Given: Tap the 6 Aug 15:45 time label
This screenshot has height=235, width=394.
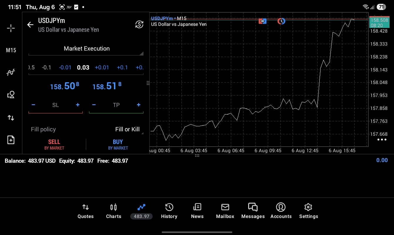Looking at the screenshot, I should [x=342, y=150].
